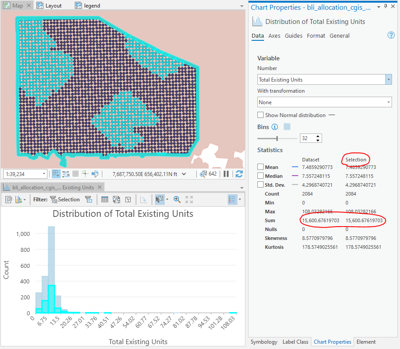The image size is (400, 349).
Task: Filter chart by map extent
Action: coord(89,200)
